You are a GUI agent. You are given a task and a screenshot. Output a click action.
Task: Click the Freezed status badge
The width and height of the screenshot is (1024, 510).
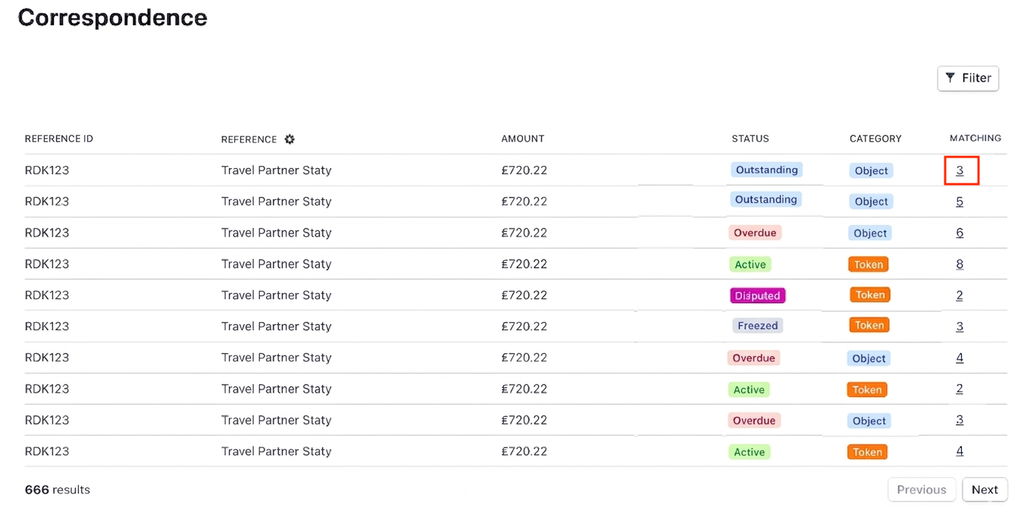757,326
